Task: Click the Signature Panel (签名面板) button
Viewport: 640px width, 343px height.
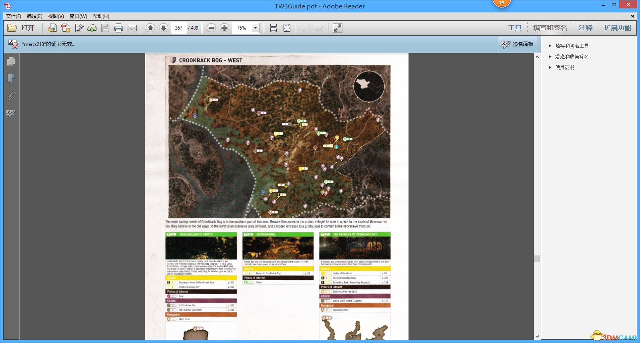Action: tap(517, 44)
